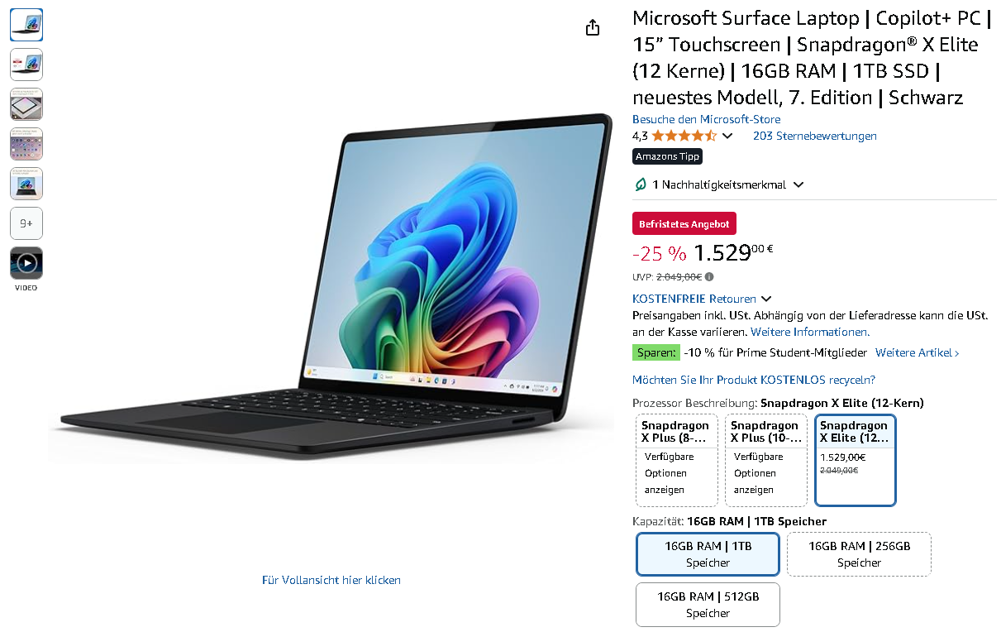Visit the Microsoft-Store link
The width and height of the screenshot is (1001, 632).
(706, 120)
